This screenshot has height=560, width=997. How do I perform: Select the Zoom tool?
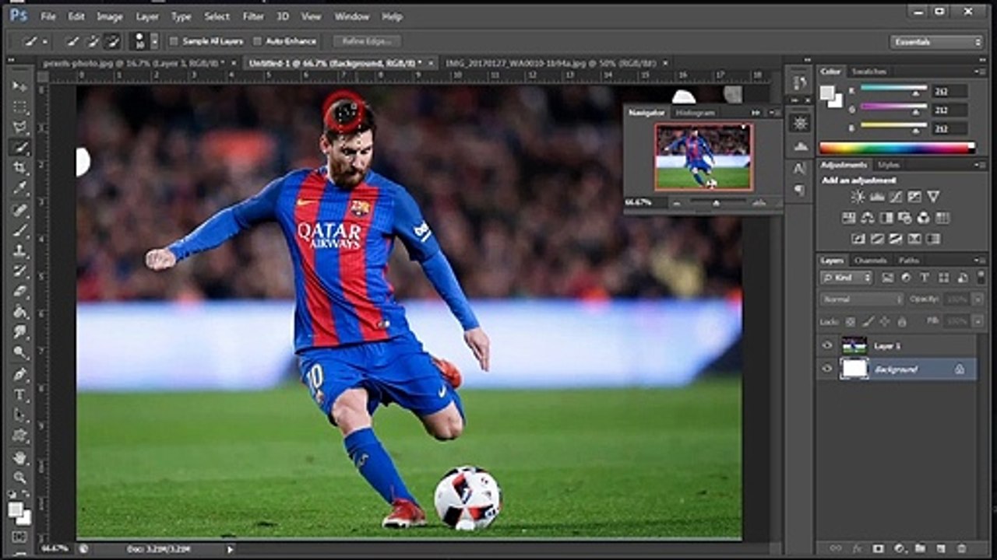20,478
